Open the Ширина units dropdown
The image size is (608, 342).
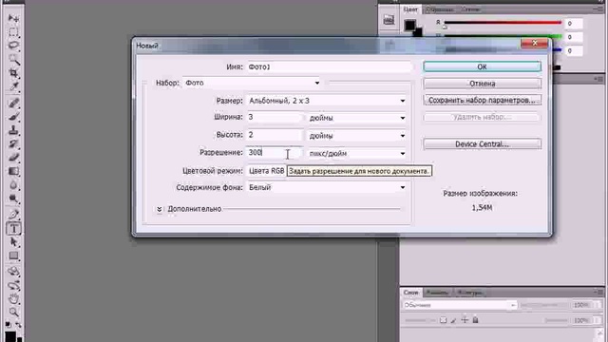pyautogui.click(x=357, y=118)
